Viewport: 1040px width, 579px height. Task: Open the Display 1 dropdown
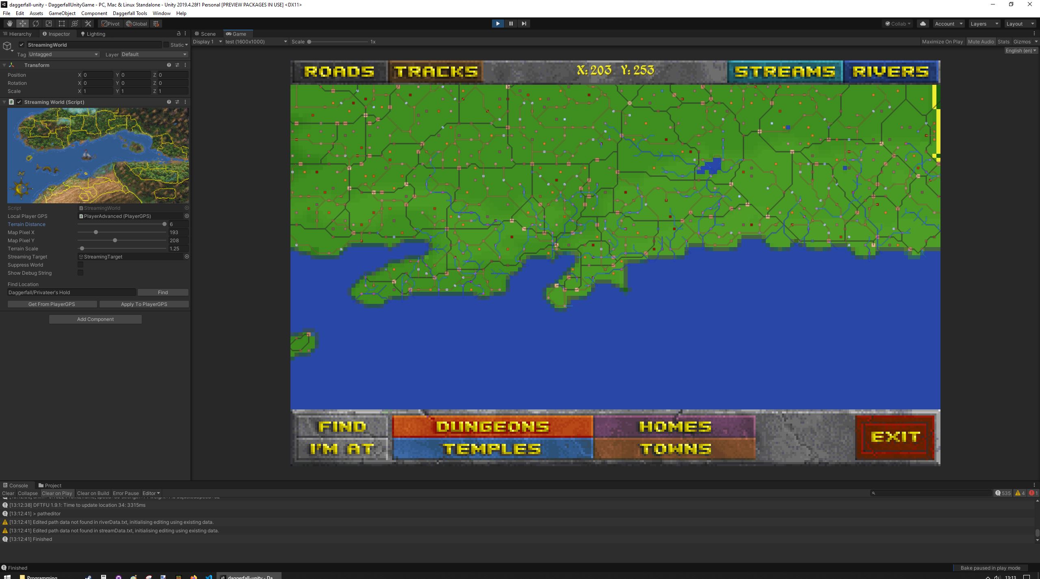click(207, 41)
